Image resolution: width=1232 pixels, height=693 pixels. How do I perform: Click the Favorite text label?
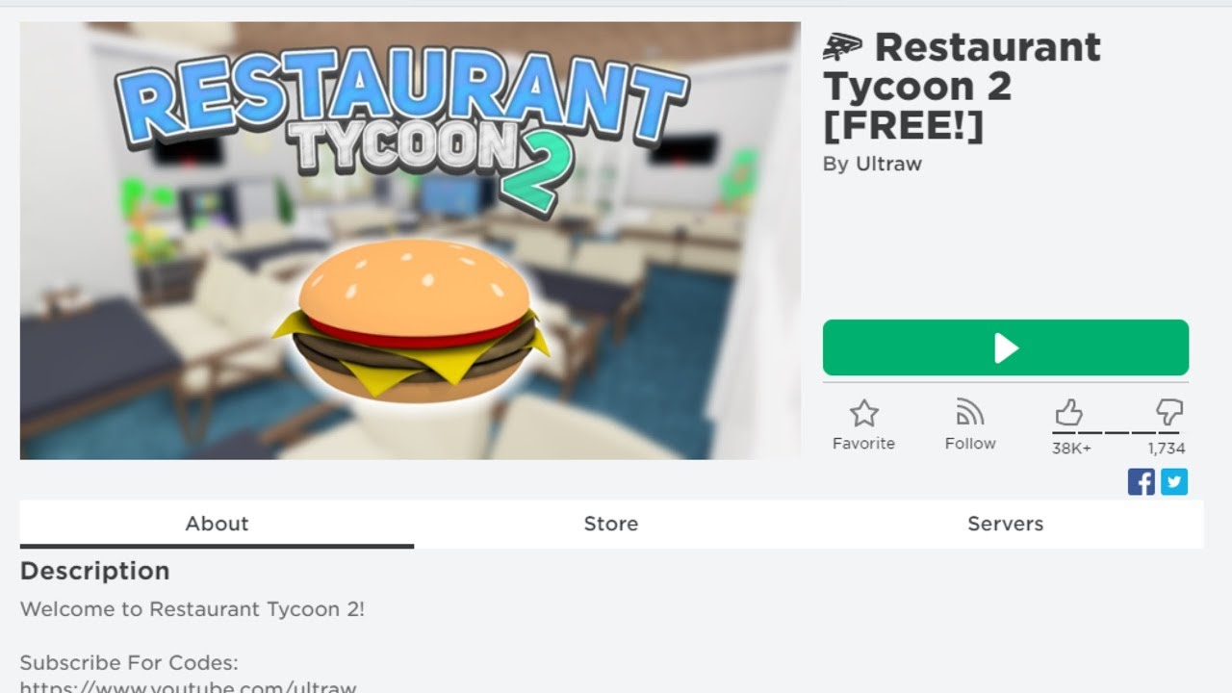point(863,444)
